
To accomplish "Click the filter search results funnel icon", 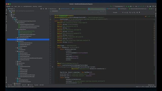I will point(139,12).
